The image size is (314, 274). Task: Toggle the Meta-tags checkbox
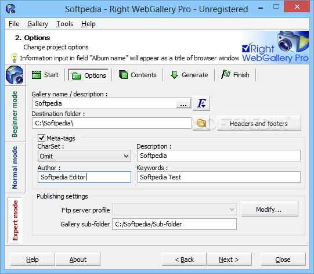[x=41, y=138]
